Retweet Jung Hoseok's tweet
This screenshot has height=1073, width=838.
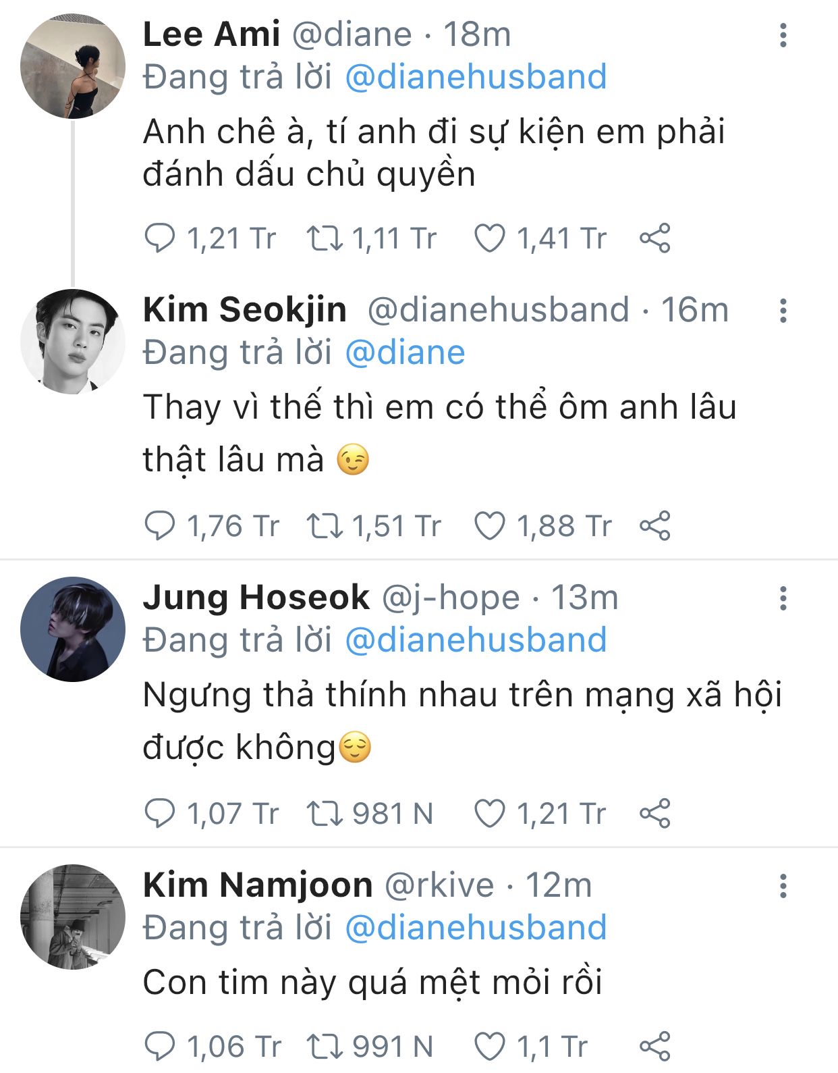click(325, 814)
